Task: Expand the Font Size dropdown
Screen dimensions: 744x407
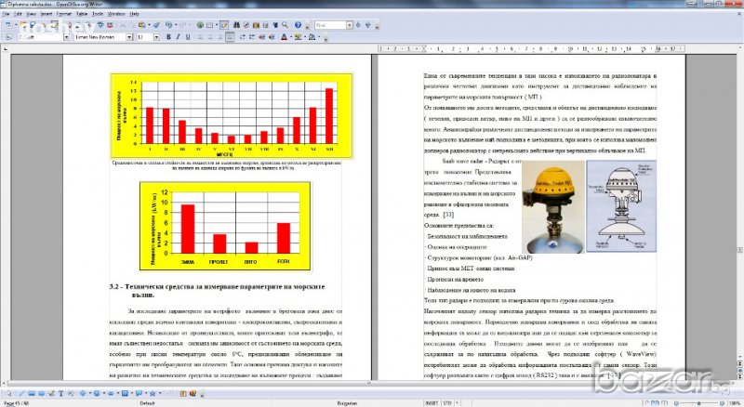Action: (x=156, y=37)
